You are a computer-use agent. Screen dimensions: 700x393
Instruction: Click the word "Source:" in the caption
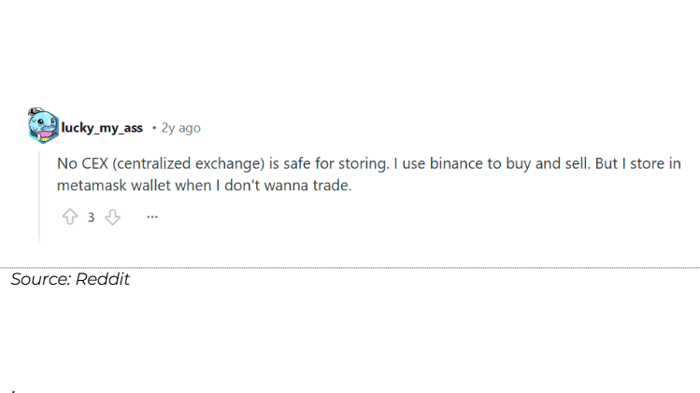click(x=39, y=279)
